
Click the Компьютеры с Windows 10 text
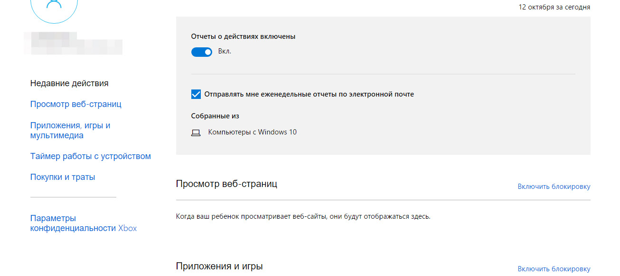tap(253, 132)
